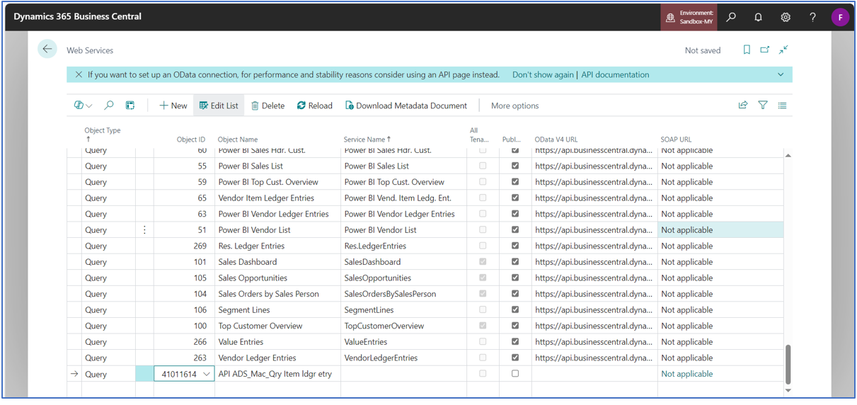This screenshot has width=857, height=405.
Task: Open the settings gear
Action: point(786,17)
